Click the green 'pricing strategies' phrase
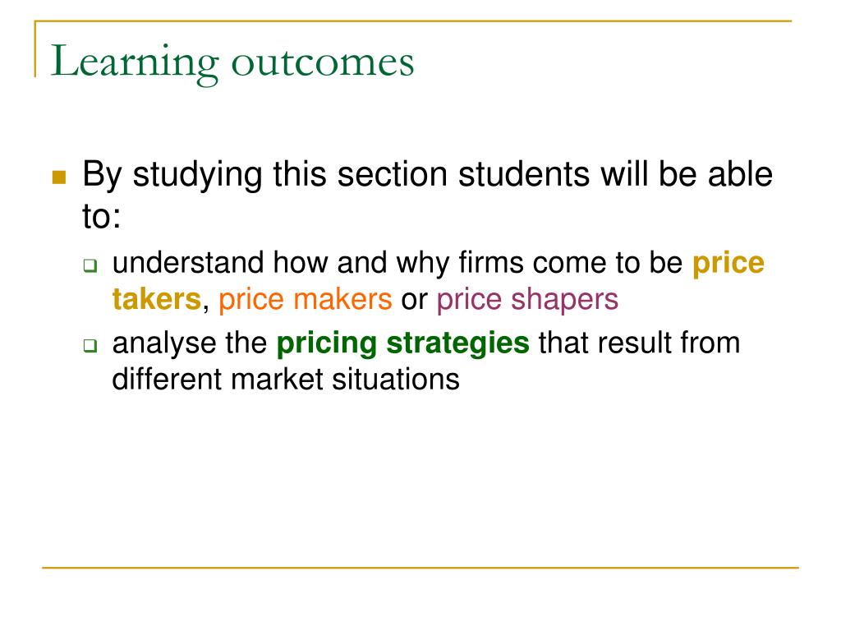841x631 pixels. 402,344
